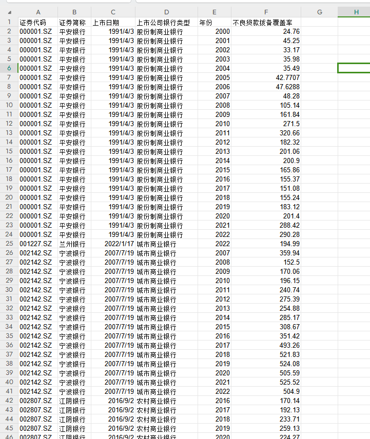
Task: Select column B header
Action: tap(74, 12)
